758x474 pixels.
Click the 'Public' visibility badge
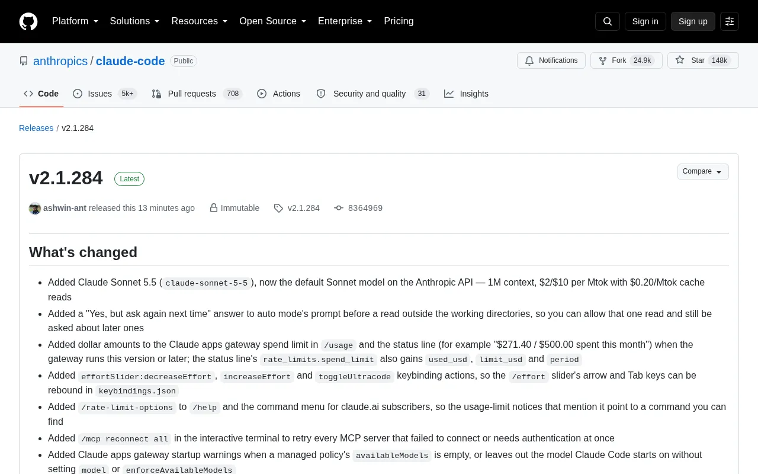pos(184,61)
